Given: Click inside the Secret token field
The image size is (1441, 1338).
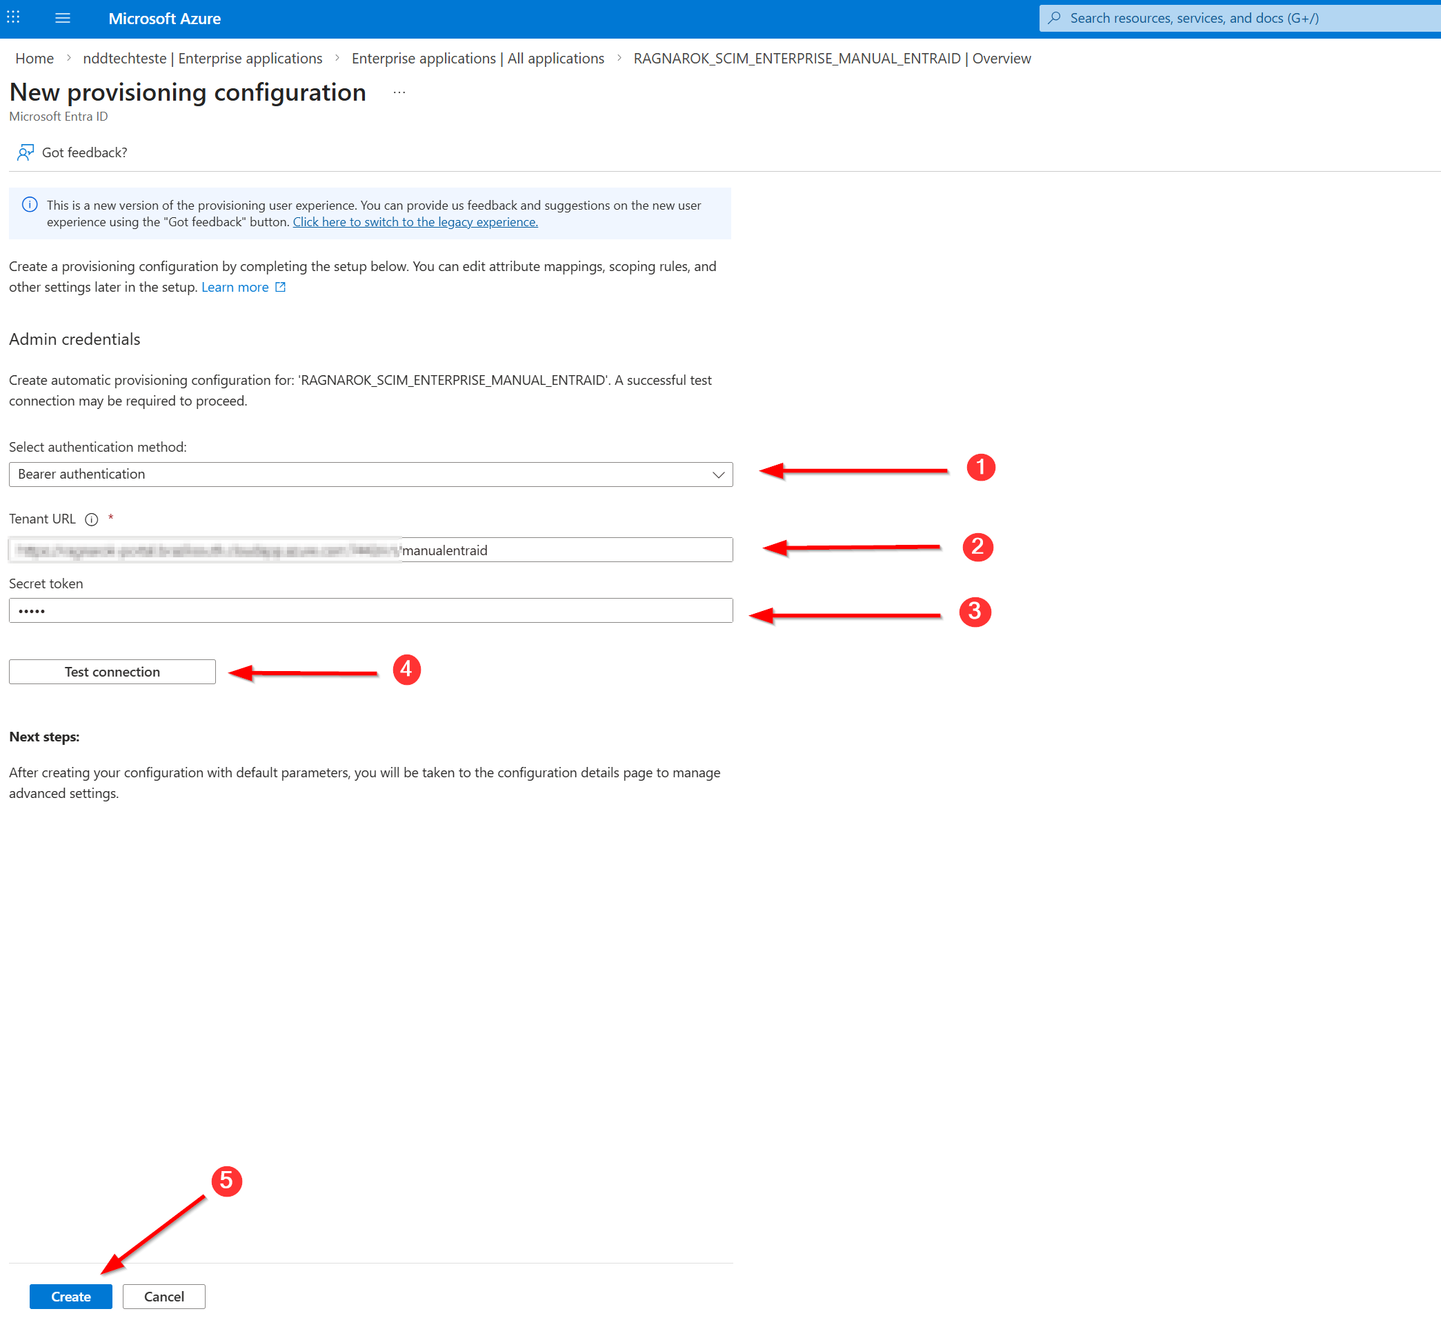Looking at the screenshot, I should (x=370, y=610).
